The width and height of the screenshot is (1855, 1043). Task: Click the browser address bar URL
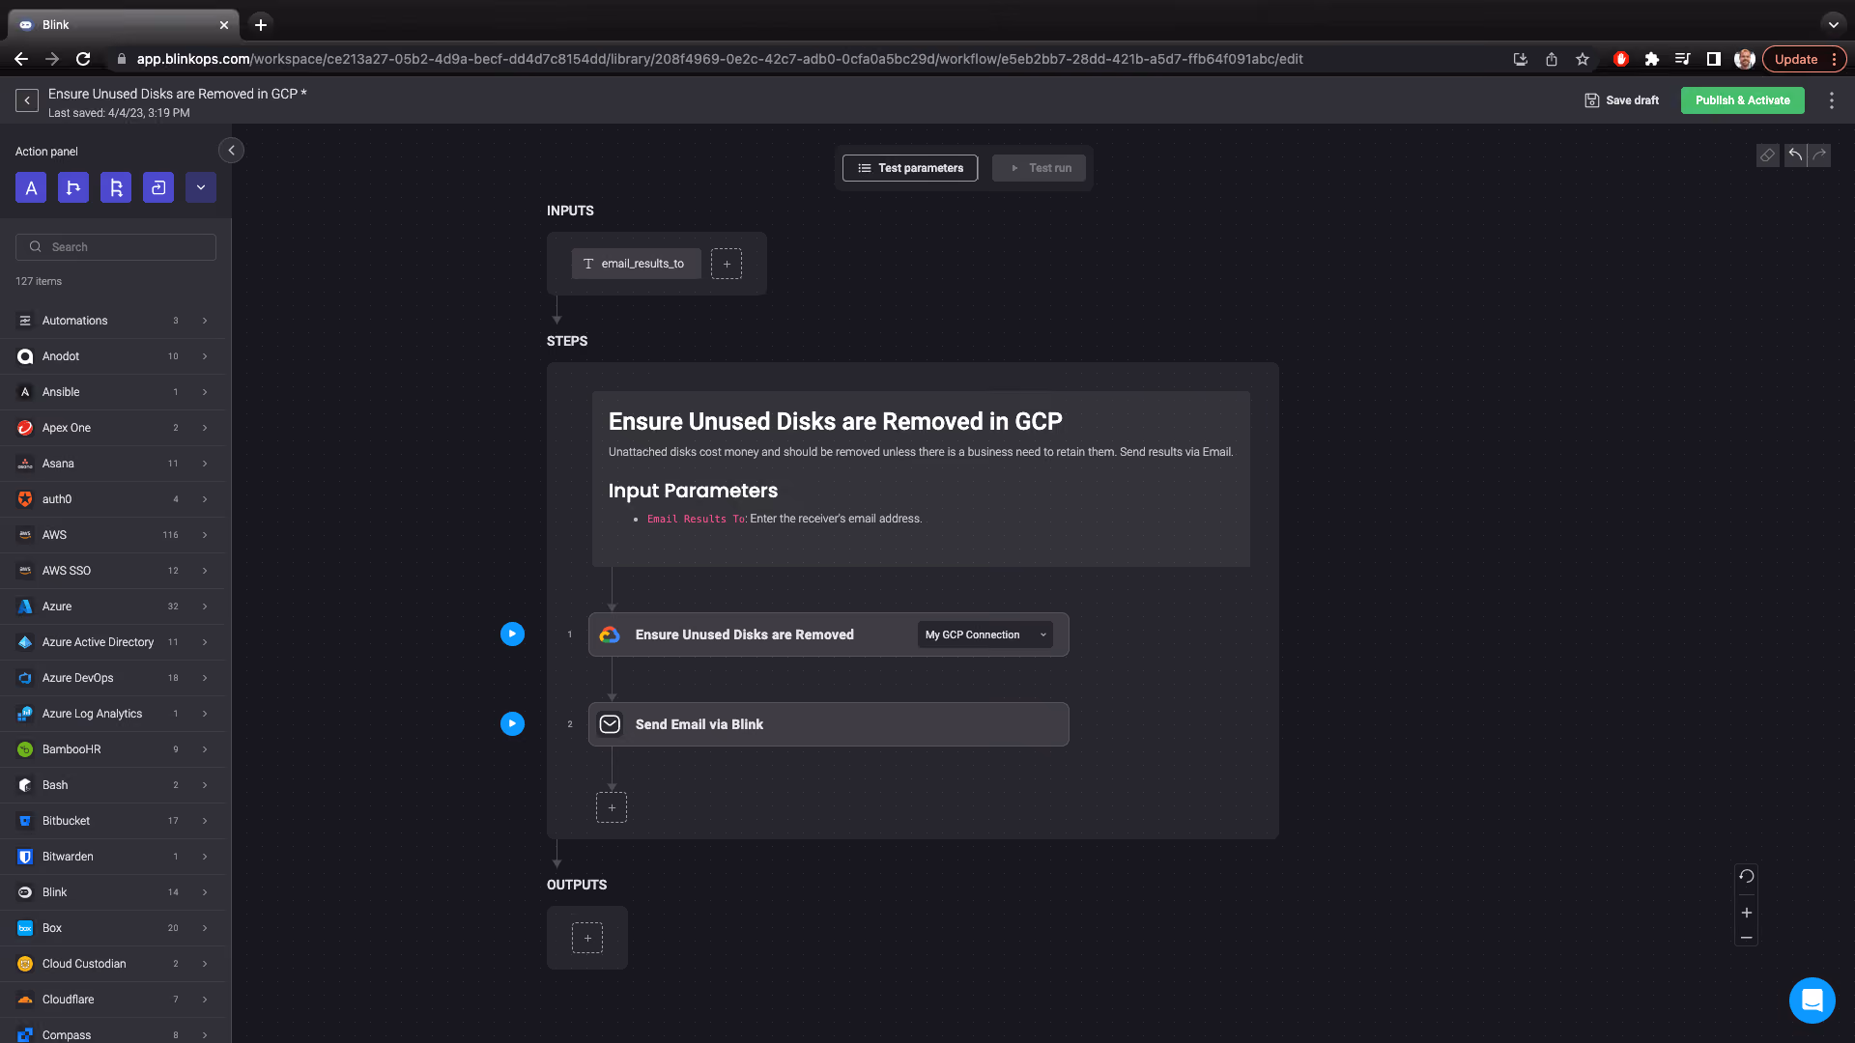click(x=720, y=59)
